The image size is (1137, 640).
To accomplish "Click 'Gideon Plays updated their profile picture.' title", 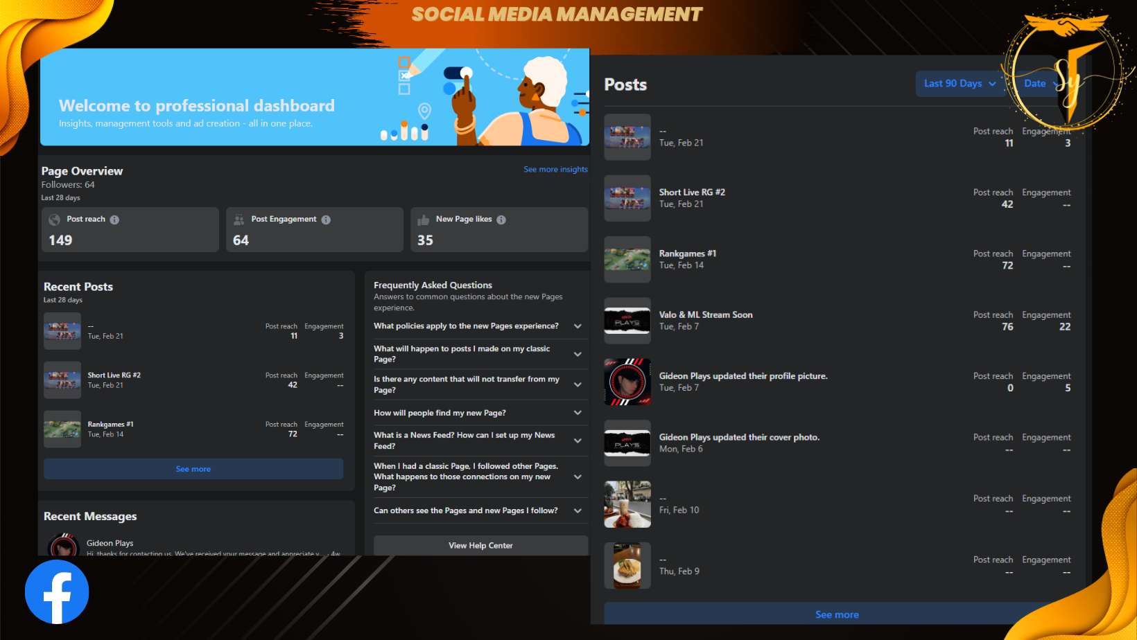I will pos(743,376).
